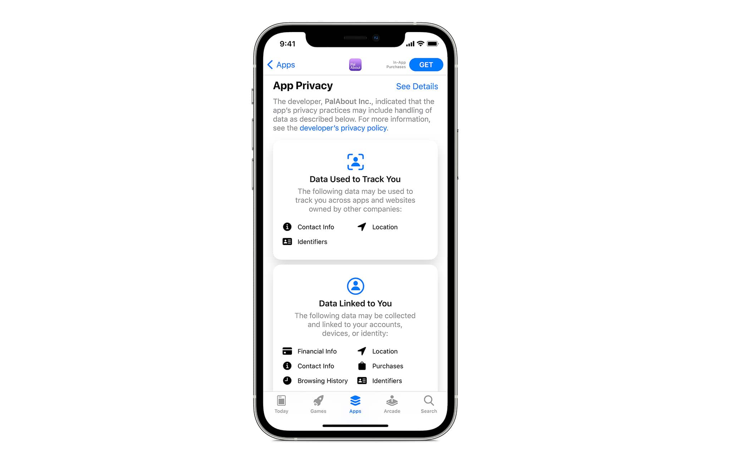Tap the Data Used to Track You icon
Screen dimensions: 744x465
(x=355, y=161)
